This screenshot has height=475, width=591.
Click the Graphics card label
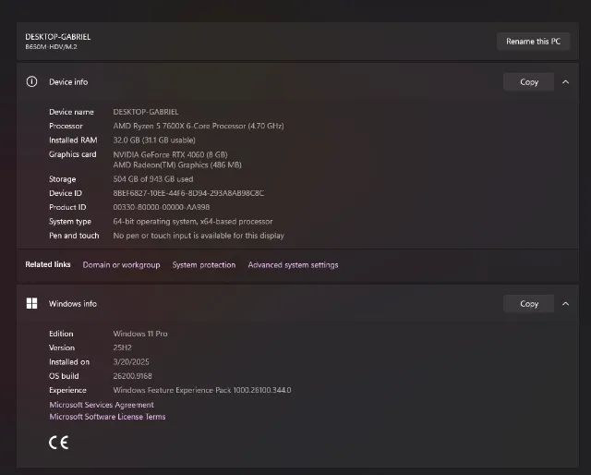pyautogui.click(x=73, y=154)
